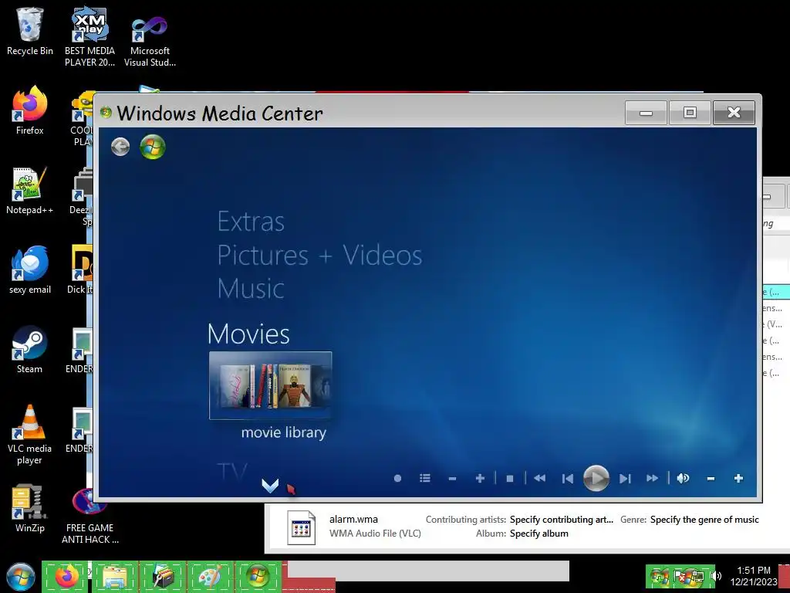Open the guide list icon in transport bar

point(425,478)
